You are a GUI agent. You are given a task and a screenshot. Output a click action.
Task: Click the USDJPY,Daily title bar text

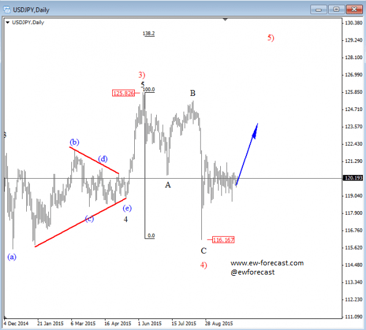pos(31,10)
